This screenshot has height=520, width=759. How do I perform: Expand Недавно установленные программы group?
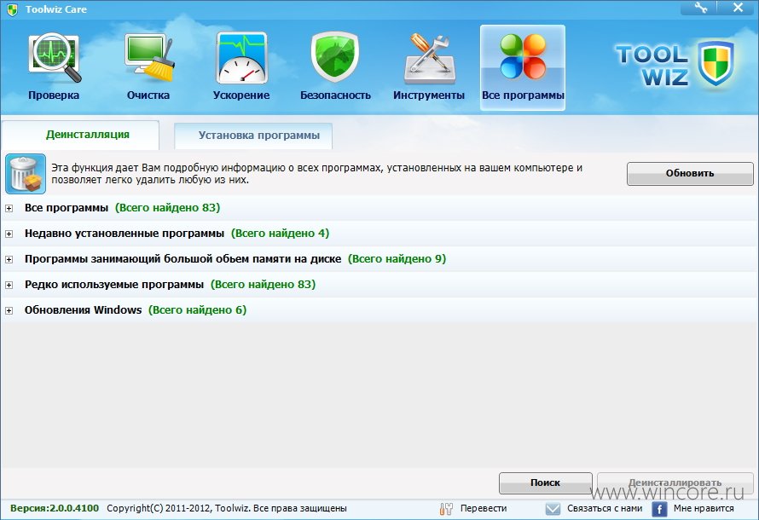point(9,234)
